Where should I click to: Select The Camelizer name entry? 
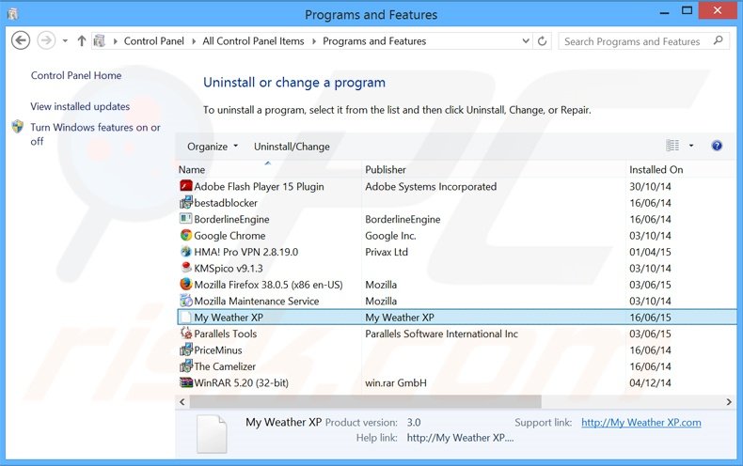[x=225, y=366]
